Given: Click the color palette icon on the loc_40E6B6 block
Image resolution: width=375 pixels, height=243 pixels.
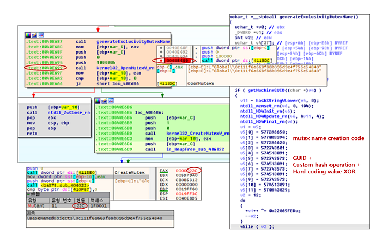Looking at the screenshot, I should point(97,101).
